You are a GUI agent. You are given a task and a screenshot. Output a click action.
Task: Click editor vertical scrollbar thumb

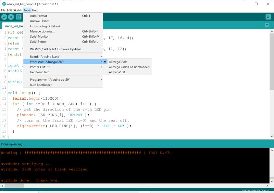click(272, 62)
